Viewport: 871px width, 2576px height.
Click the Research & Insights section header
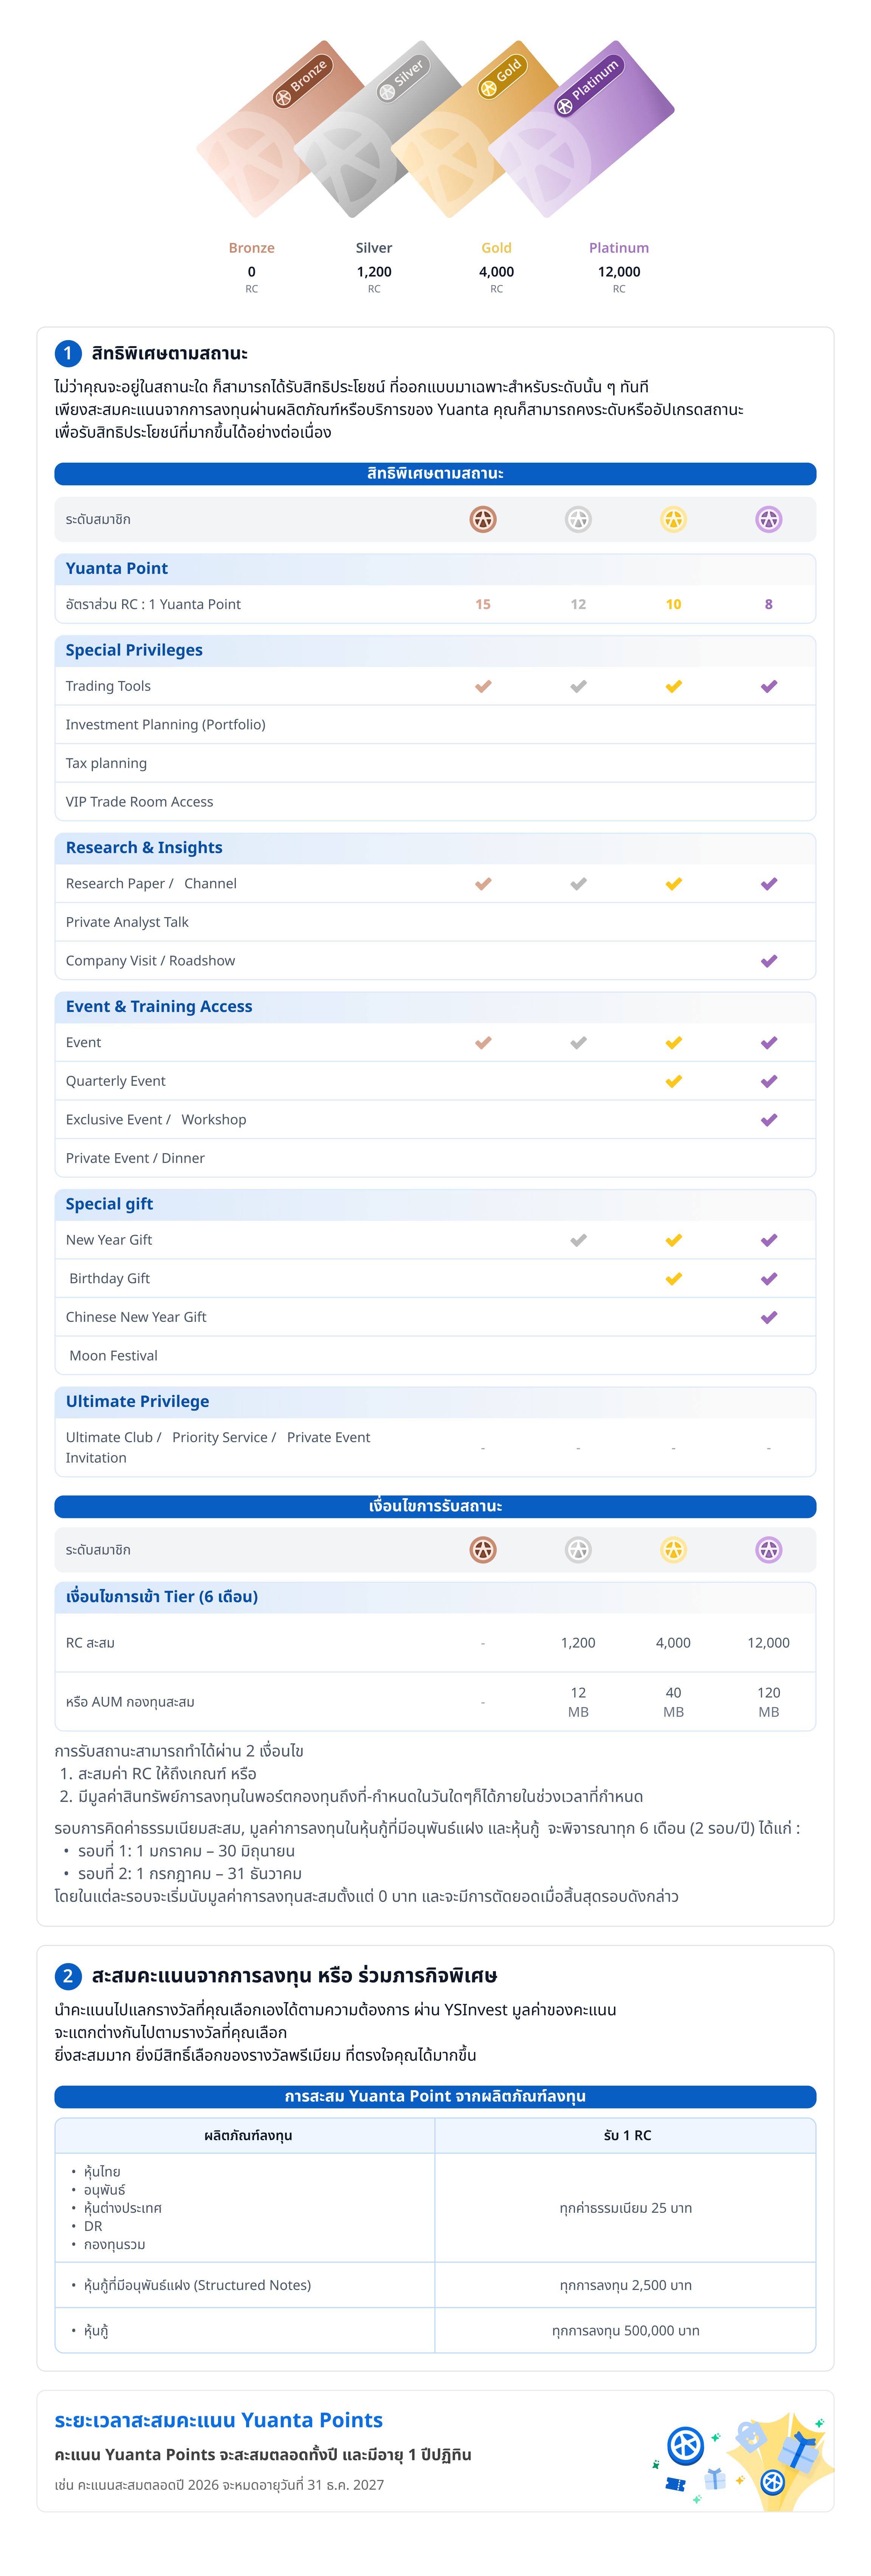pos(144,847)
